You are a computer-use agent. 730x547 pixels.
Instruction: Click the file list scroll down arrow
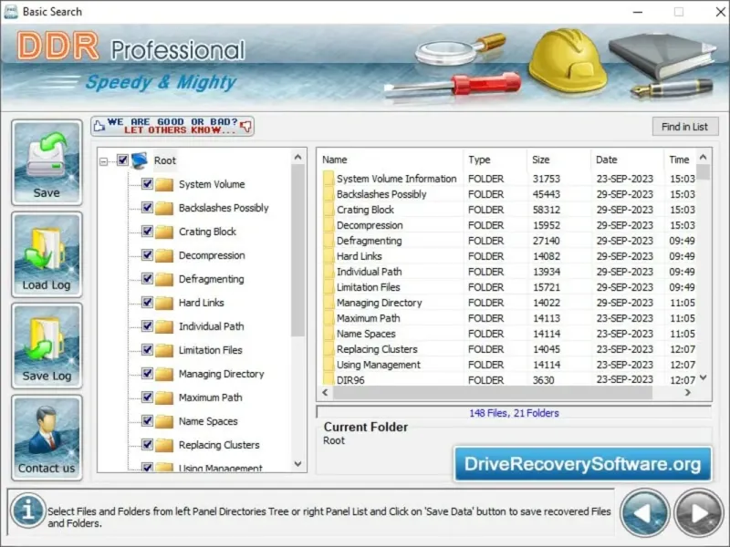(703, 377)
